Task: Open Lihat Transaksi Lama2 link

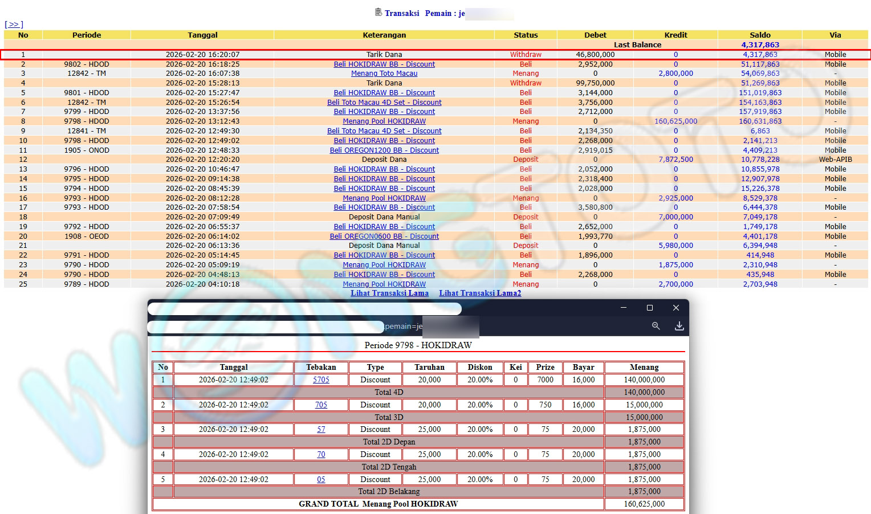Action: [x=479, y=293]
